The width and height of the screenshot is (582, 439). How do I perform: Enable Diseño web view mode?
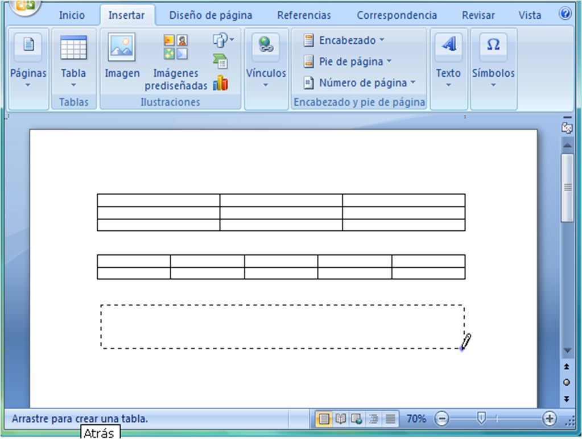click(356, 419)
